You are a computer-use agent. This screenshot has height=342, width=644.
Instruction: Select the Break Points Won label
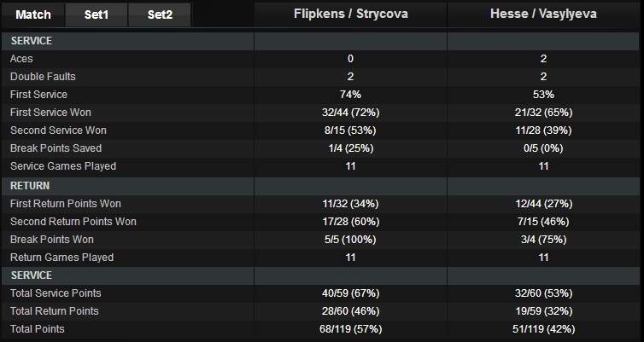pos(51,240)
